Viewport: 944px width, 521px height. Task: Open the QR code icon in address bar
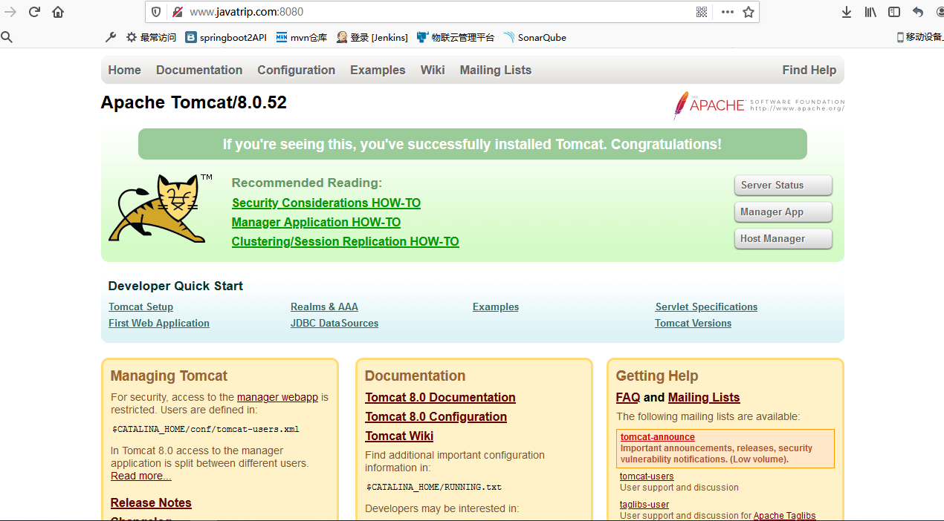point(702,12)
